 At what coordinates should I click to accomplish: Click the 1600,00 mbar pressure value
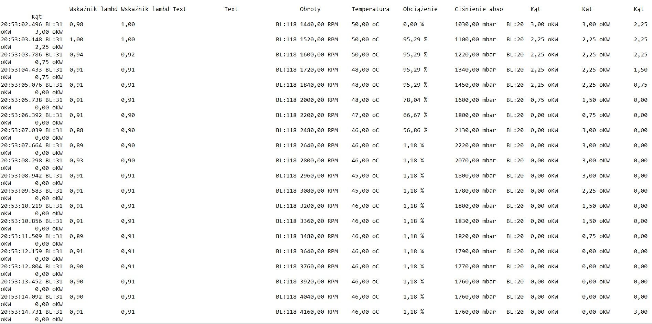(x=475, y=100)
